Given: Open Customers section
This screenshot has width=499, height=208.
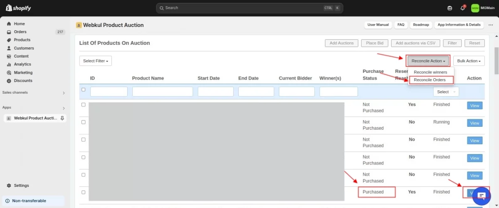Looking at the screenshot, I should [x=24, y=48].
